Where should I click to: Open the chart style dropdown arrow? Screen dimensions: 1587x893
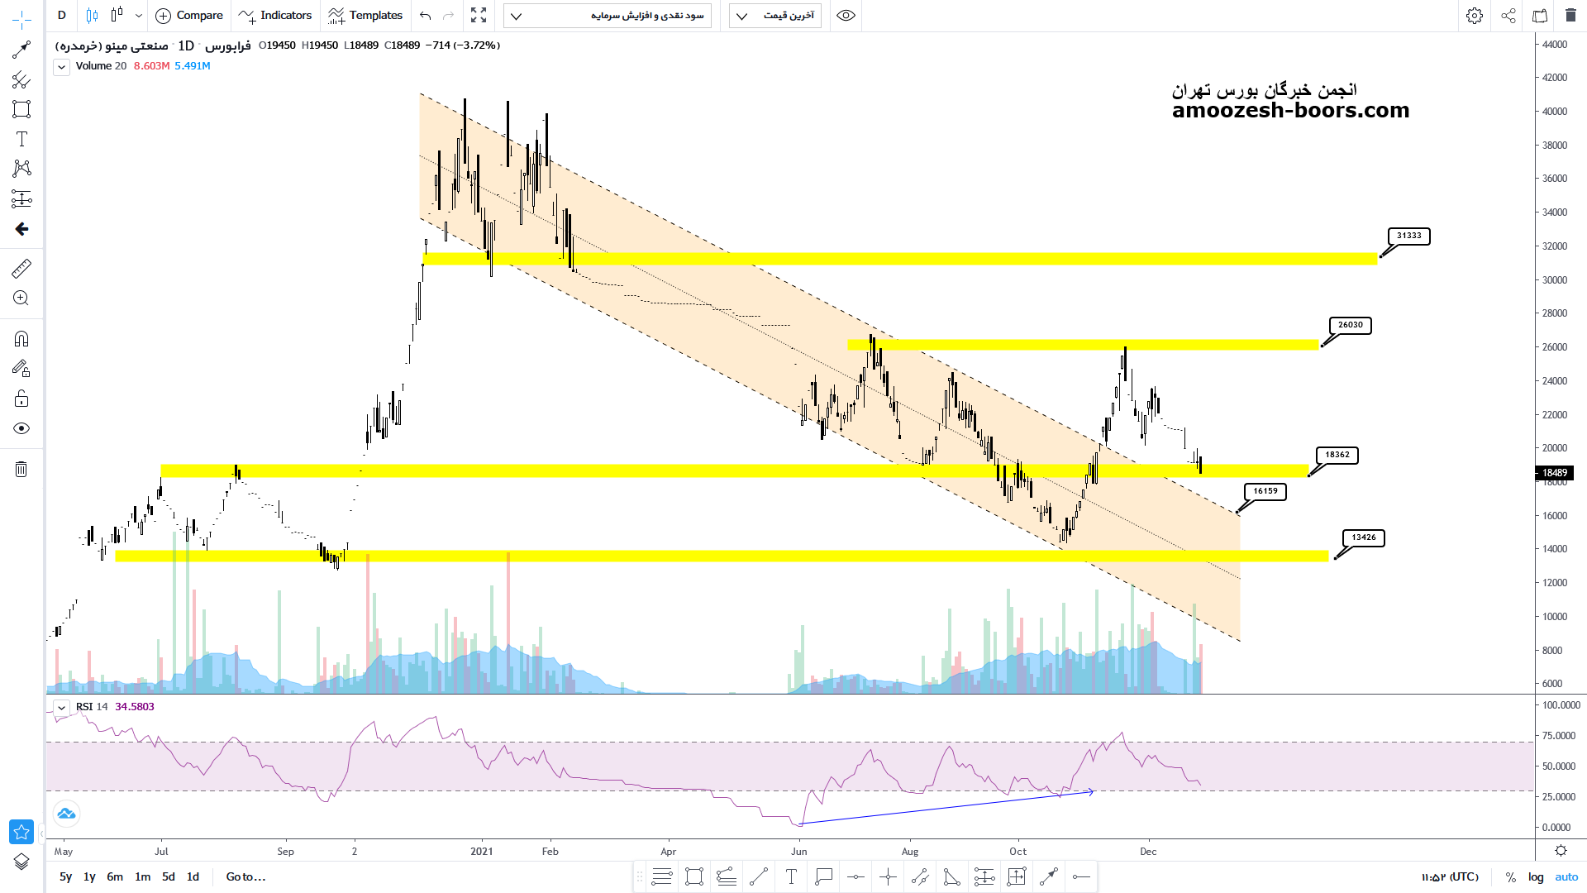click(139, 16)
